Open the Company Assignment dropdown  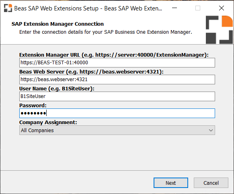[x=117, y=130]
